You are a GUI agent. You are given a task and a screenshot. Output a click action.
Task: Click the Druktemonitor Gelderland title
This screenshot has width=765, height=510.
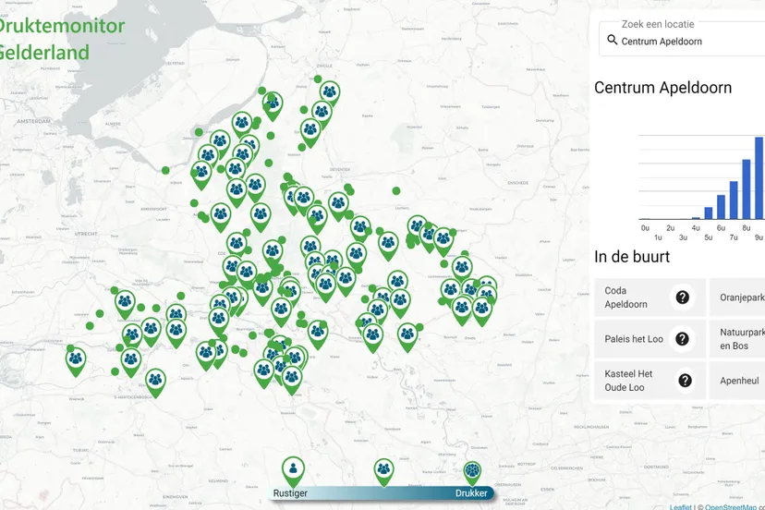[60, 39]
